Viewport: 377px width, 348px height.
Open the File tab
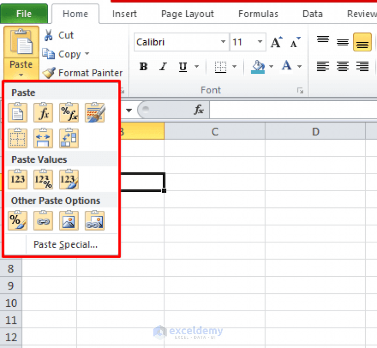point(24,14)
